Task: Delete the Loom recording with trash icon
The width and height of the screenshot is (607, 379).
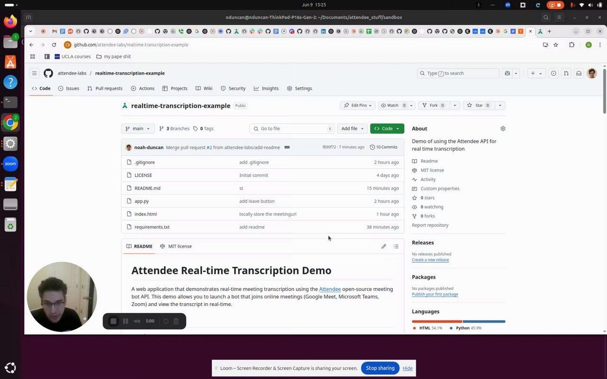Action: click(x=176, y=321)
